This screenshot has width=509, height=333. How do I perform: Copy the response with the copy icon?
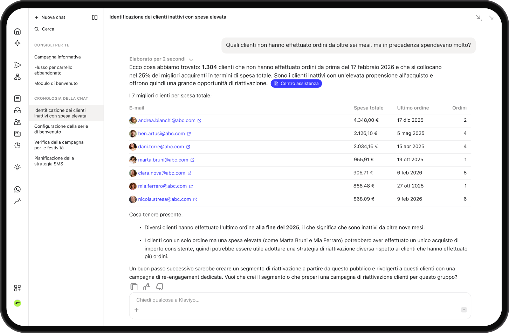pos(134,287)
